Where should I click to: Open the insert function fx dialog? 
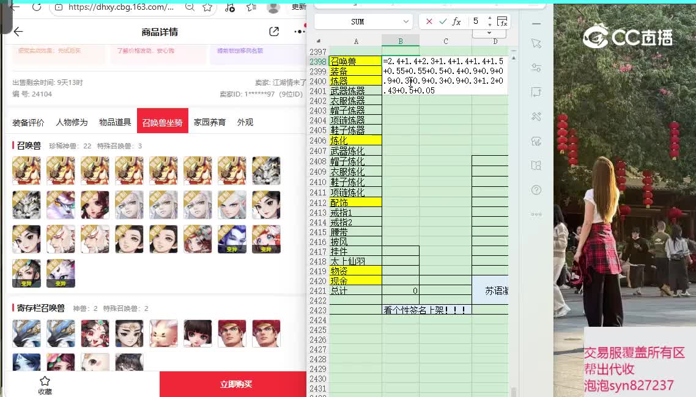pos(456,21)
